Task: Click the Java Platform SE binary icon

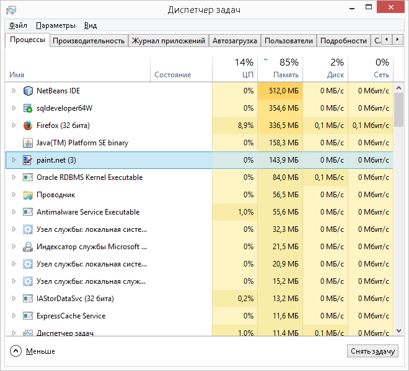Action: click(28, 143)
